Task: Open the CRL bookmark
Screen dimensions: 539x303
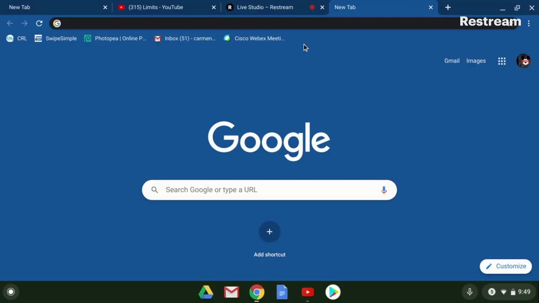Action: pyautogui.click(x=17, y=38)
